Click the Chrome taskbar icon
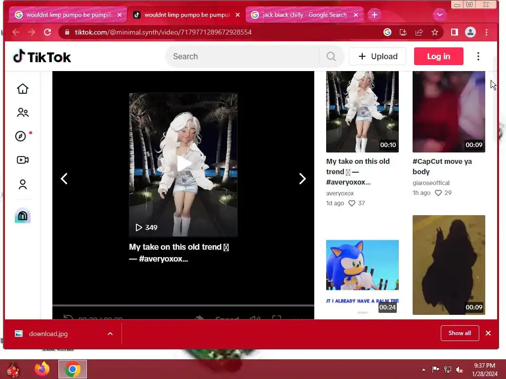The height and width of the screenshot is (379, 506). pos(73,369)
